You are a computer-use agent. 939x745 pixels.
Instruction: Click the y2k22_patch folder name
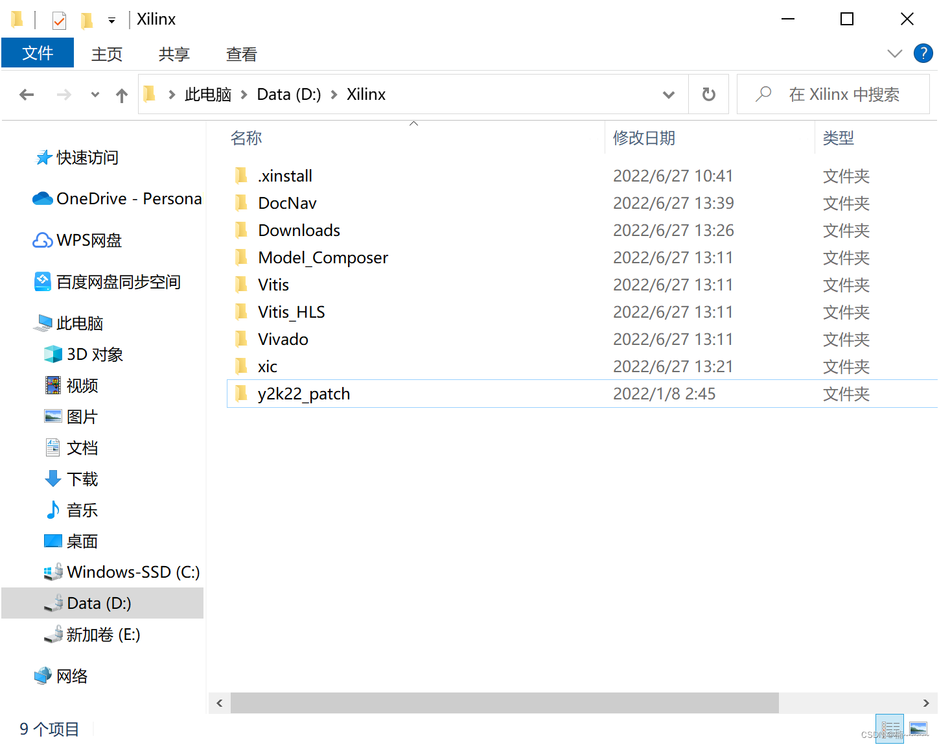click(304, 394)
